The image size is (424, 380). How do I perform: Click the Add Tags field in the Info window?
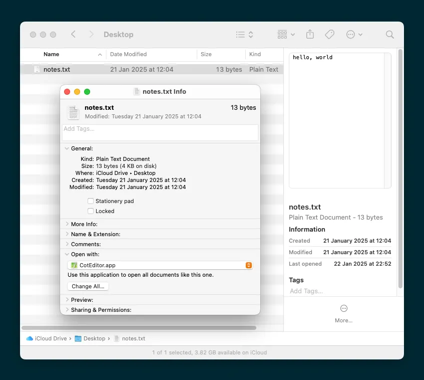(x=160, y=132)
